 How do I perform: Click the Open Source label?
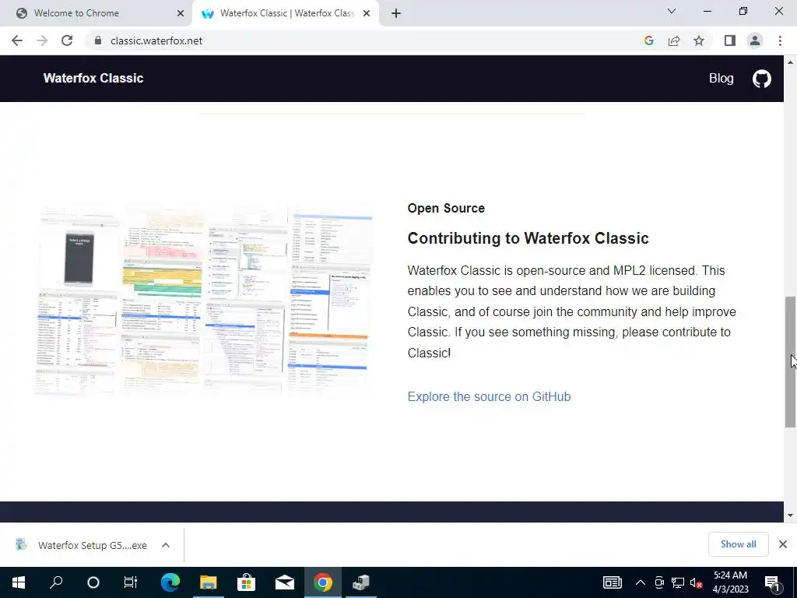446,208
